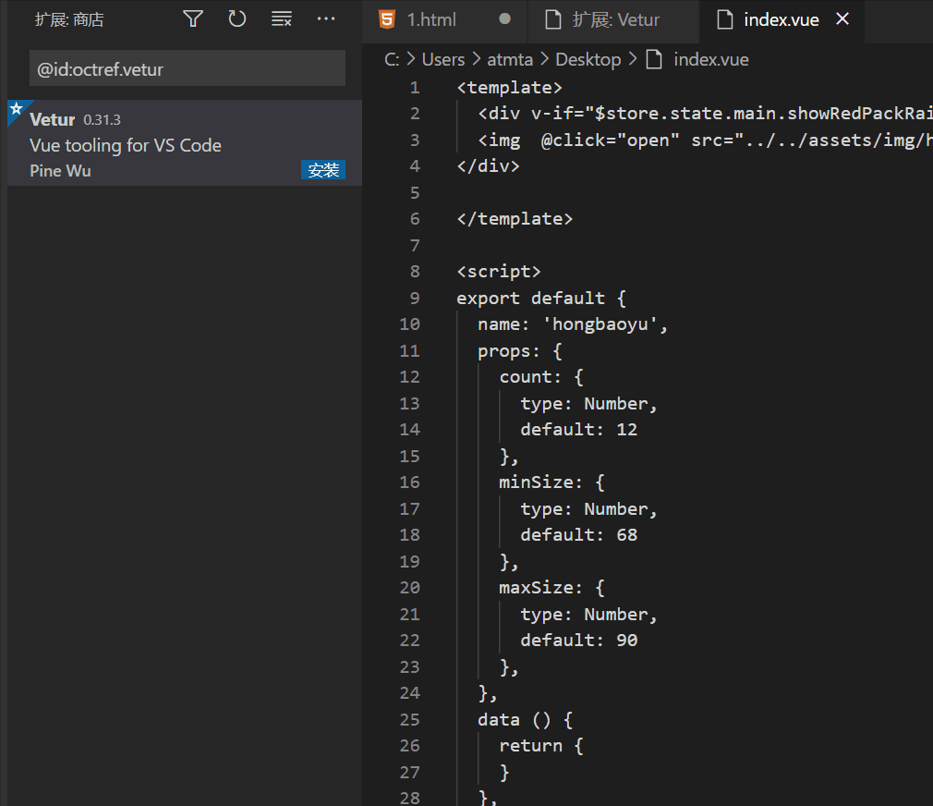The image size is (933, 806).
Task: Click the 'minSize: {' line
Action: point(552,482)
